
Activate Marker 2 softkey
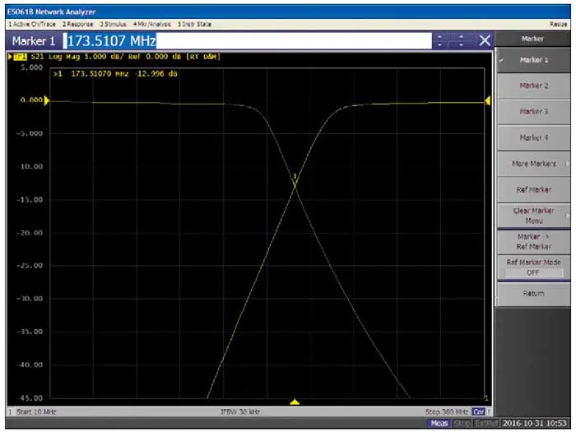[533, 86]
